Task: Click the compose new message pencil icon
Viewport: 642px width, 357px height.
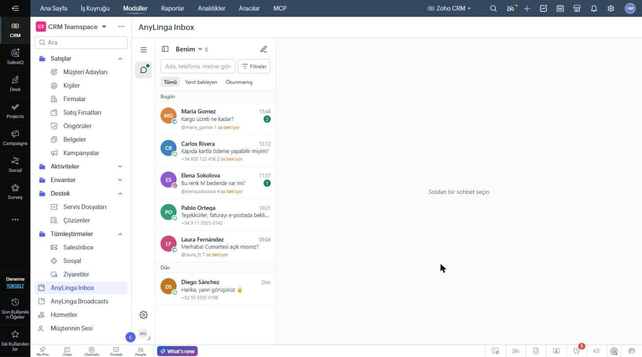Action: coord(263,49)
